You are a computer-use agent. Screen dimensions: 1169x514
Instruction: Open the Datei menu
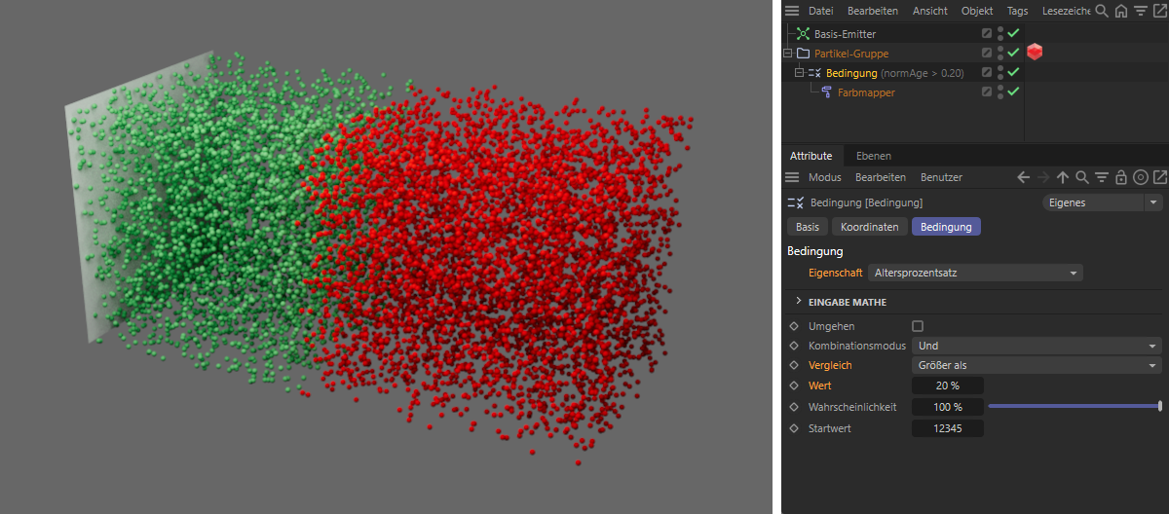pyautogui.click(x=821, y=11)
